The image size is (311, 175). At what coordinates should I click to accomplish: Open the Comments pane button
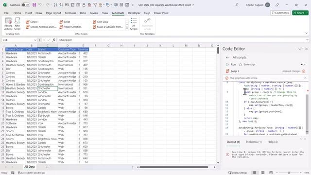click(280, 13)
